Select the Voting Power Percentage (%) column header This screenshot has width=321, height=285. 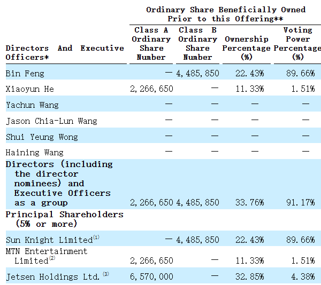(297, 44)
